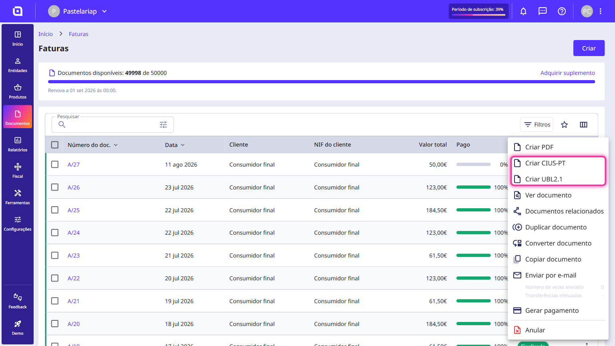Screen dimensions: 615x346
Task: Click the Gerar pagamento card icon
Action: point(517,310)
